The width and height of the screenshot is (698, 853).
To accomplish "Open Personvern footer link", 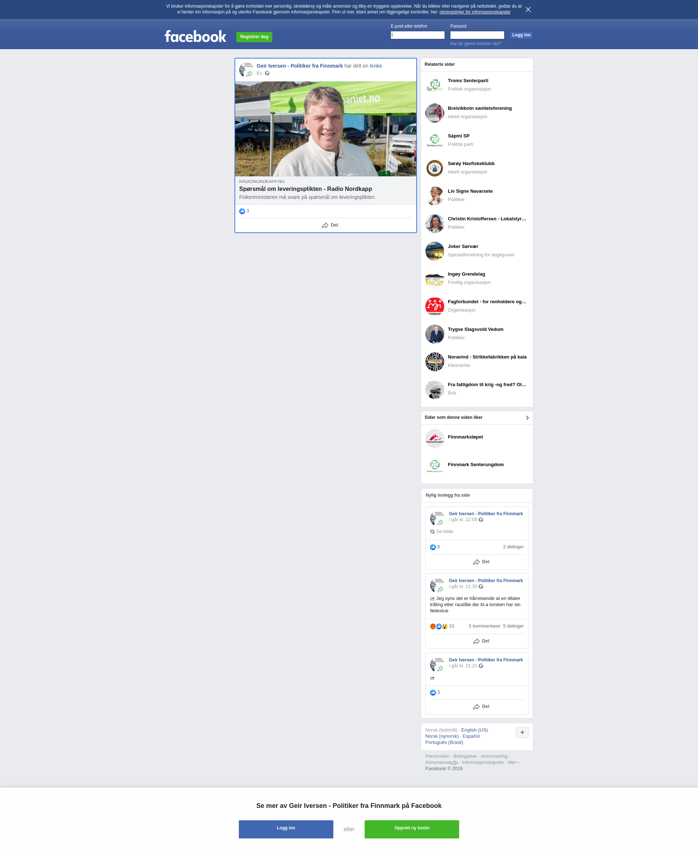I will click(437, 756).
